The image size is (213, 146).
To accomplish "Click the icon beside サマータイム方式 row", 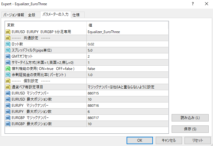I will pos(8,63).
